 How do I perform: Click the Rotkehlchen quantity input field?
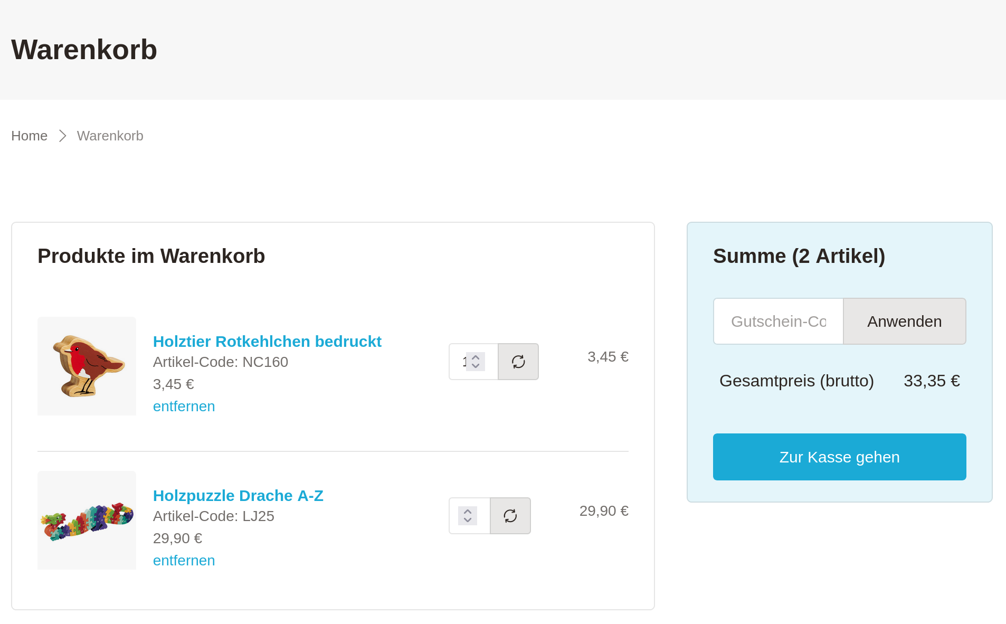pyautogui.click(x=459, y=362)
